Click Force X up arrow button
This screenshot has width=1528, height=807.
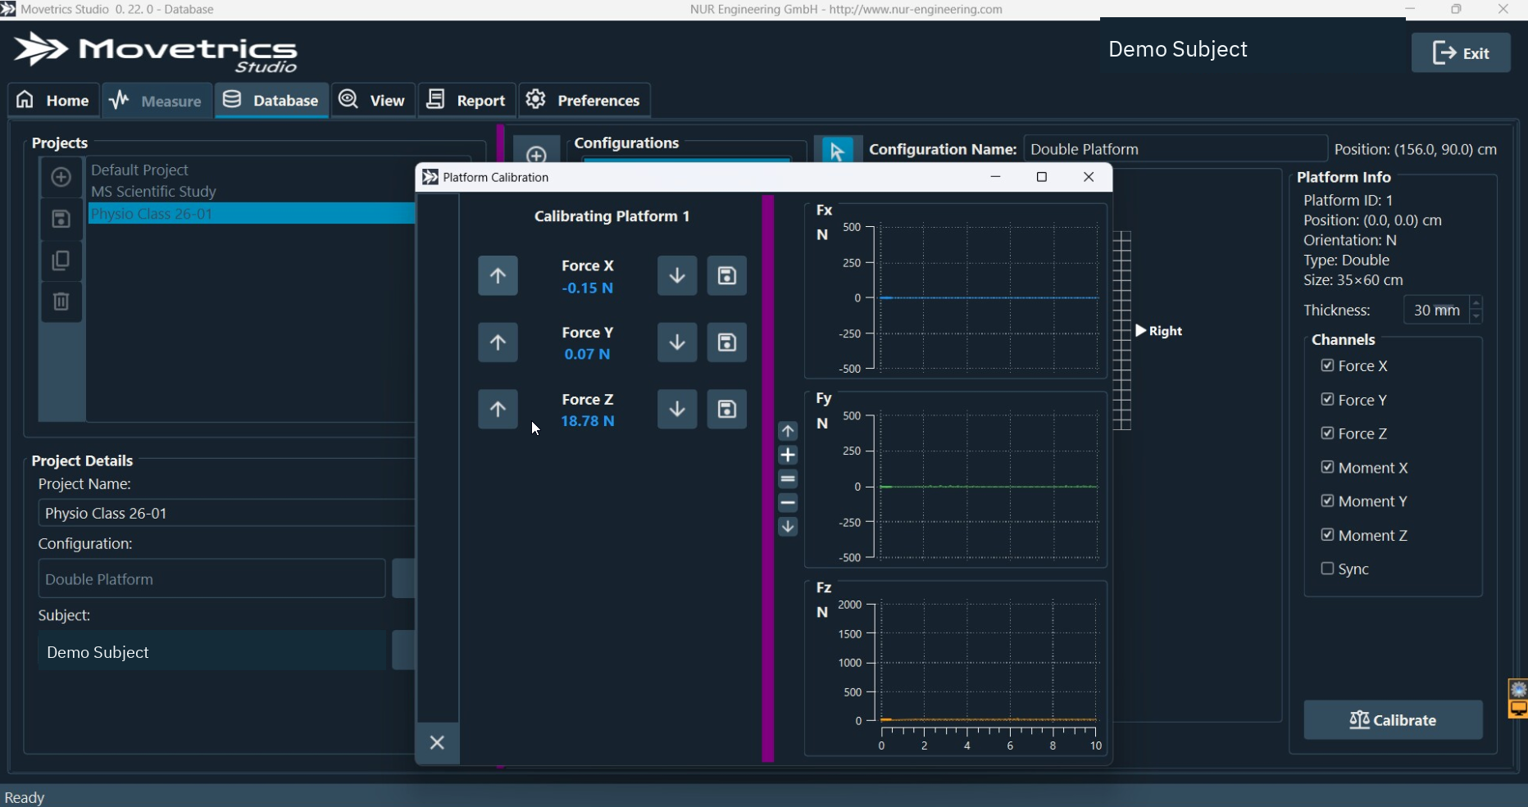(x=498, y=275)
